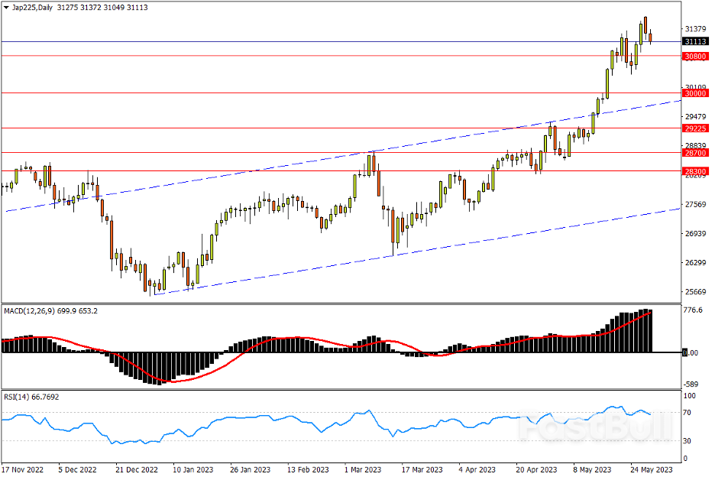This screenshot has width=715, height=477.
Task: Click the triangle arrow beside Jap225,Daily
Action: tap(7, 7)
